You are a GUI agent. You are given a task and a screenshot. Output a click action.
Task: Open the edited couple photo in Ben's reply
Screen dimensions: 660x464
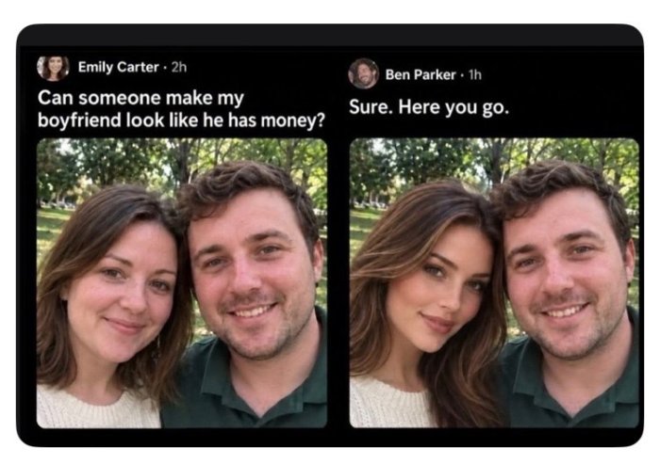(x=494, y=283)
